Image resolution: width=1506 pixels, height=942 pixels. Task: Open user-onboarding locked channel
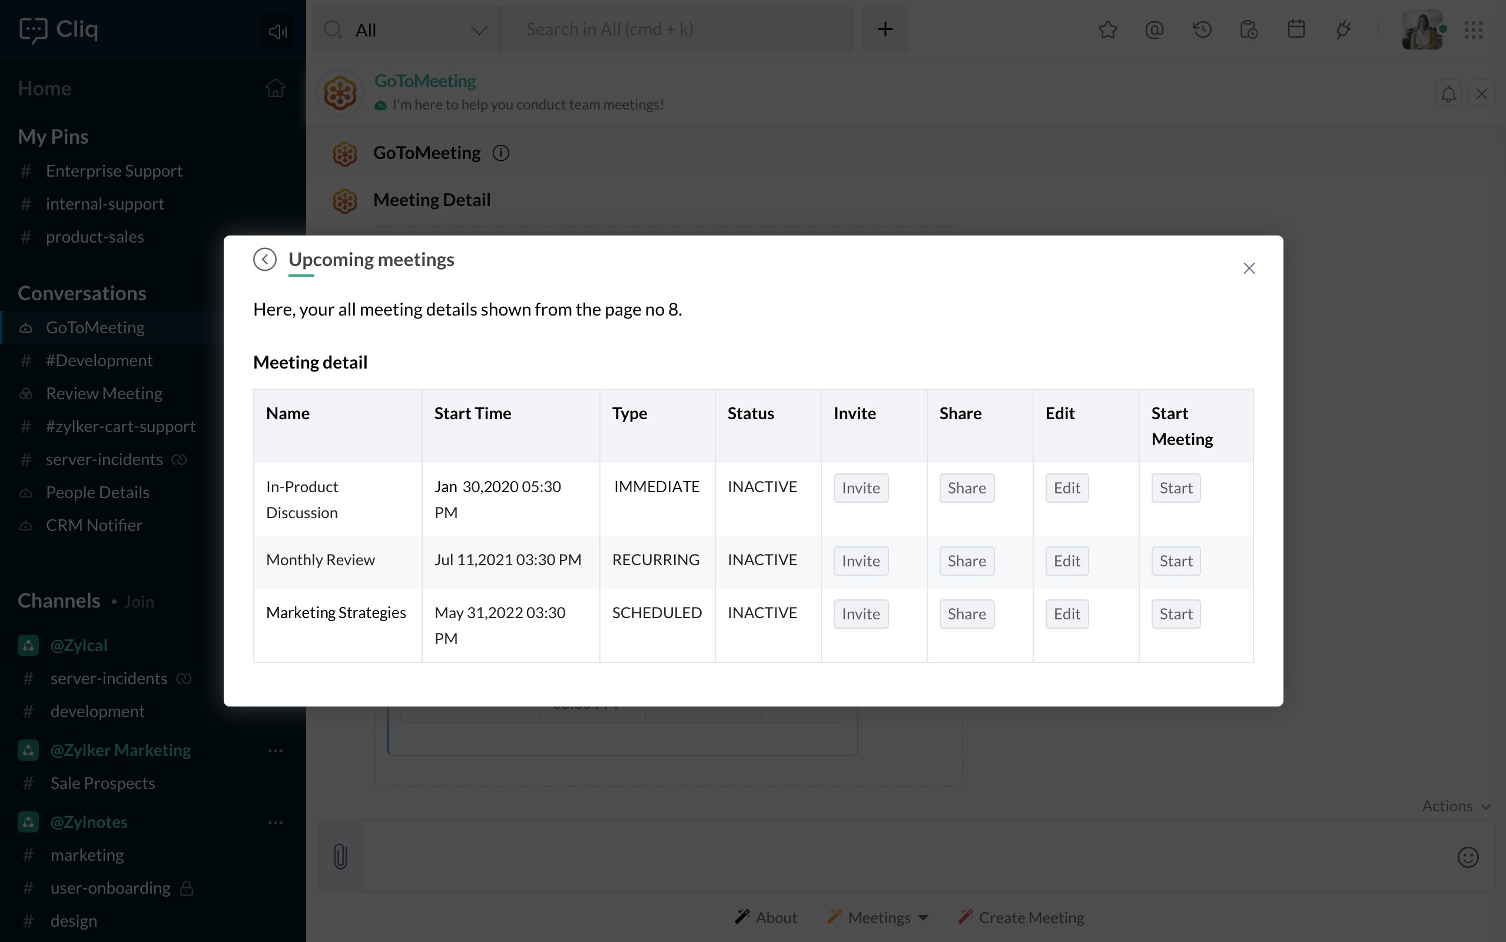110,887
